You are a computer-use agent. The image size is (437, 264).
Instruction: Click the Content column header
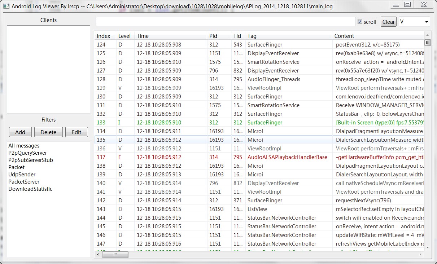point(378,36)
